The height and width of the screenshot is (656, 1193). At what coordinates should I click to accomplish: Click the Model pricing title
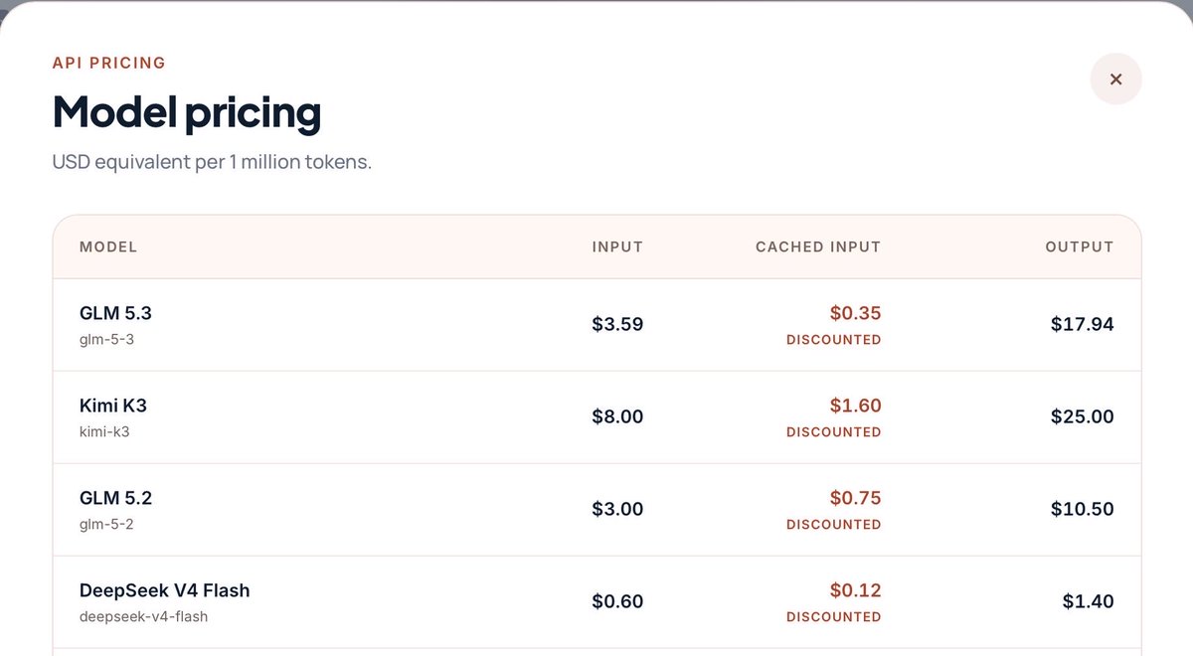[x=187, y=112]
